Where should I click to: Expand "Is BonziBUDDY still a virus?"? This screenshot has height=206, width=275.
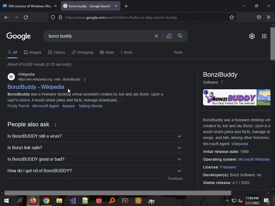(95, 136)
